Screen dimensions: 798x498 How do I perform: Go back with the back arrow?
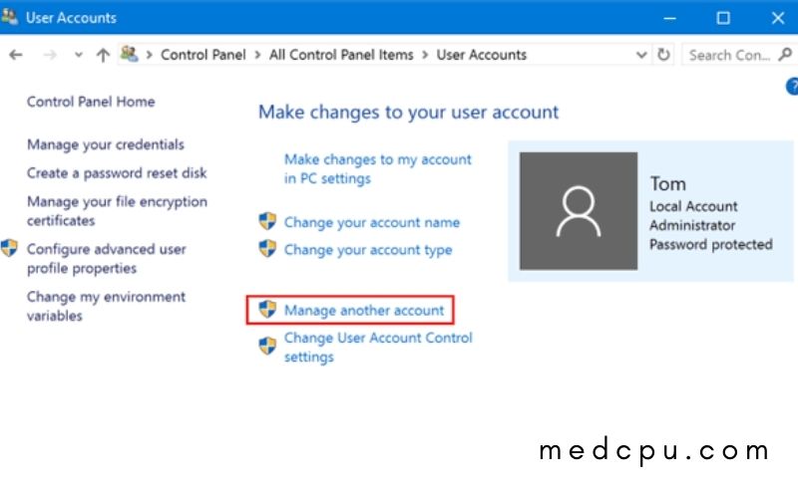pyautogui.click(x=16, y=55)
